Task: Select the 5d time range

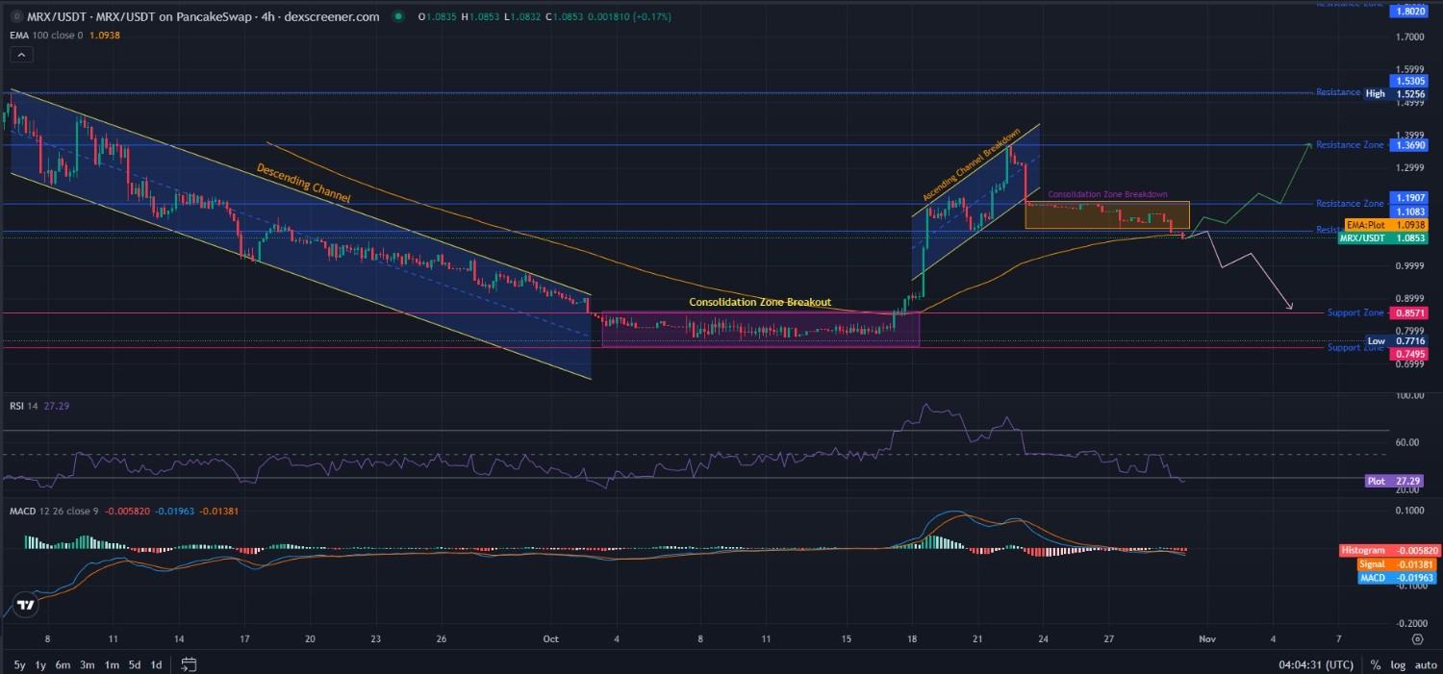Action: click(x=136, y=664)
